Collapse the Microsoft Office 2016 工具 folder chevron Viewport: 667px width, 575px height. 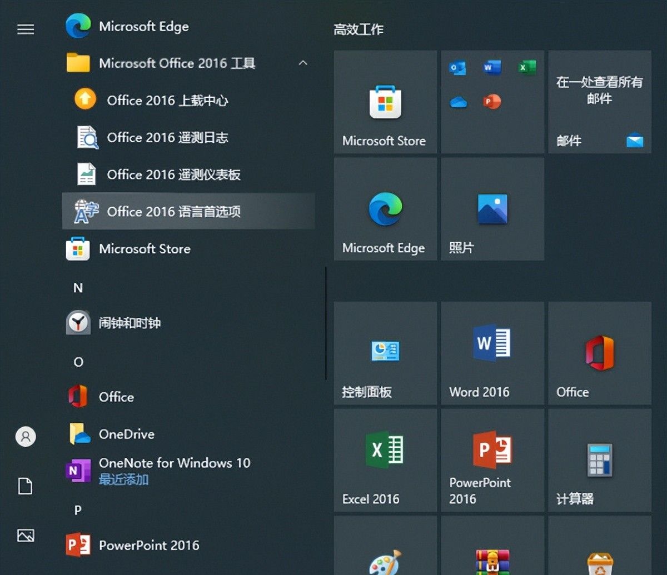point(303,63)
